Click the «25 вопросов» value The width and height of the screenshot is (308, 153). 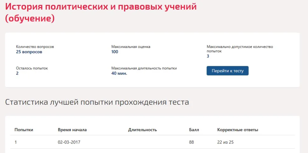tap(29, 52)
